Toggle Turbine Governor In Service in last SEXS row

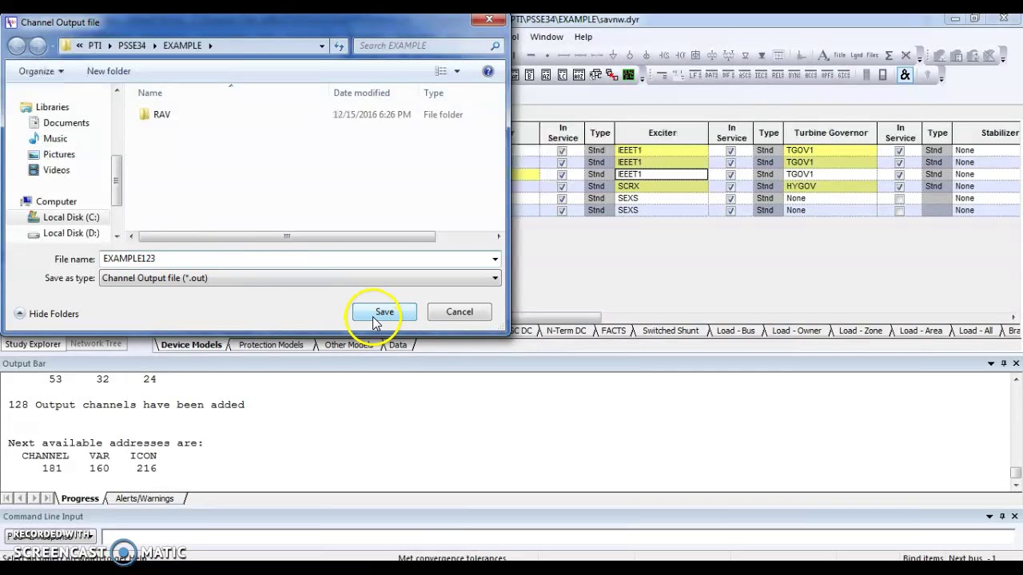click(730, 210)
